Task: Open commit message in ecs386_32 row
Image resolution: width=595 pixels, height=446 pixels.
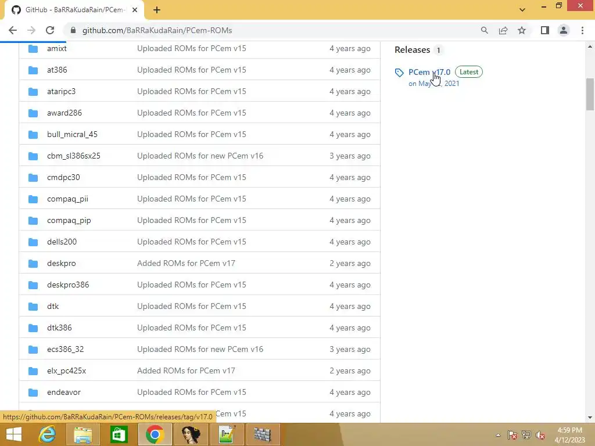Action: click(200, 349)
